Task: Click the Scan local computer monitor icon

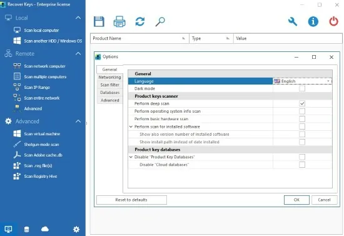Action: 17,30
